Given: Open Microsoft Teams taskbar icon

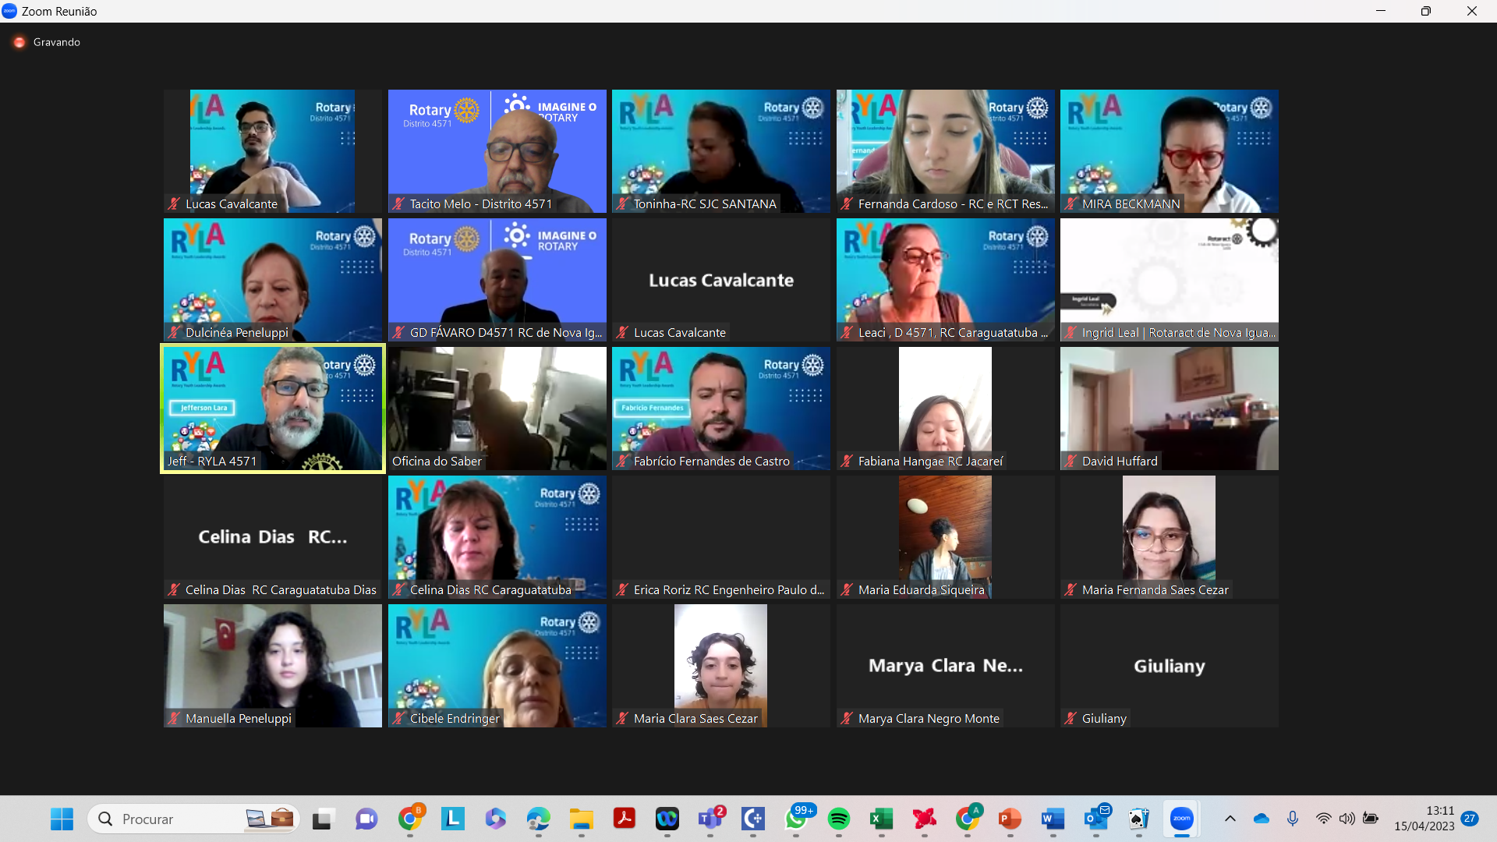Looking at the screenshot, I should [x=710, y=819].
